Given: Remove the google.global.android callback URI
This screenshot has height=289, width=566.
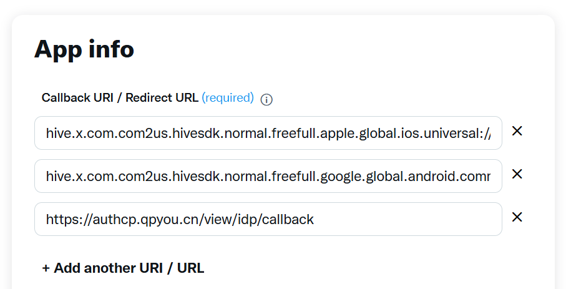Looking at the screenshot, I should pyautogui.click(x=517, y=174).
